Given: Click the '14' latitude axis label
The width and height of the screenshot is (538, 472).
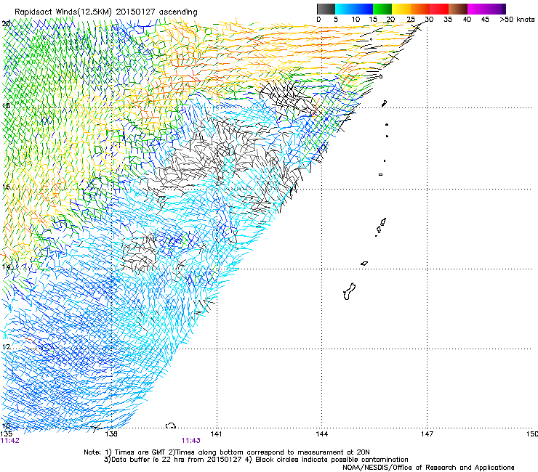Looking at the screenshot, I should pyautogui.click(x=6, y=267).
